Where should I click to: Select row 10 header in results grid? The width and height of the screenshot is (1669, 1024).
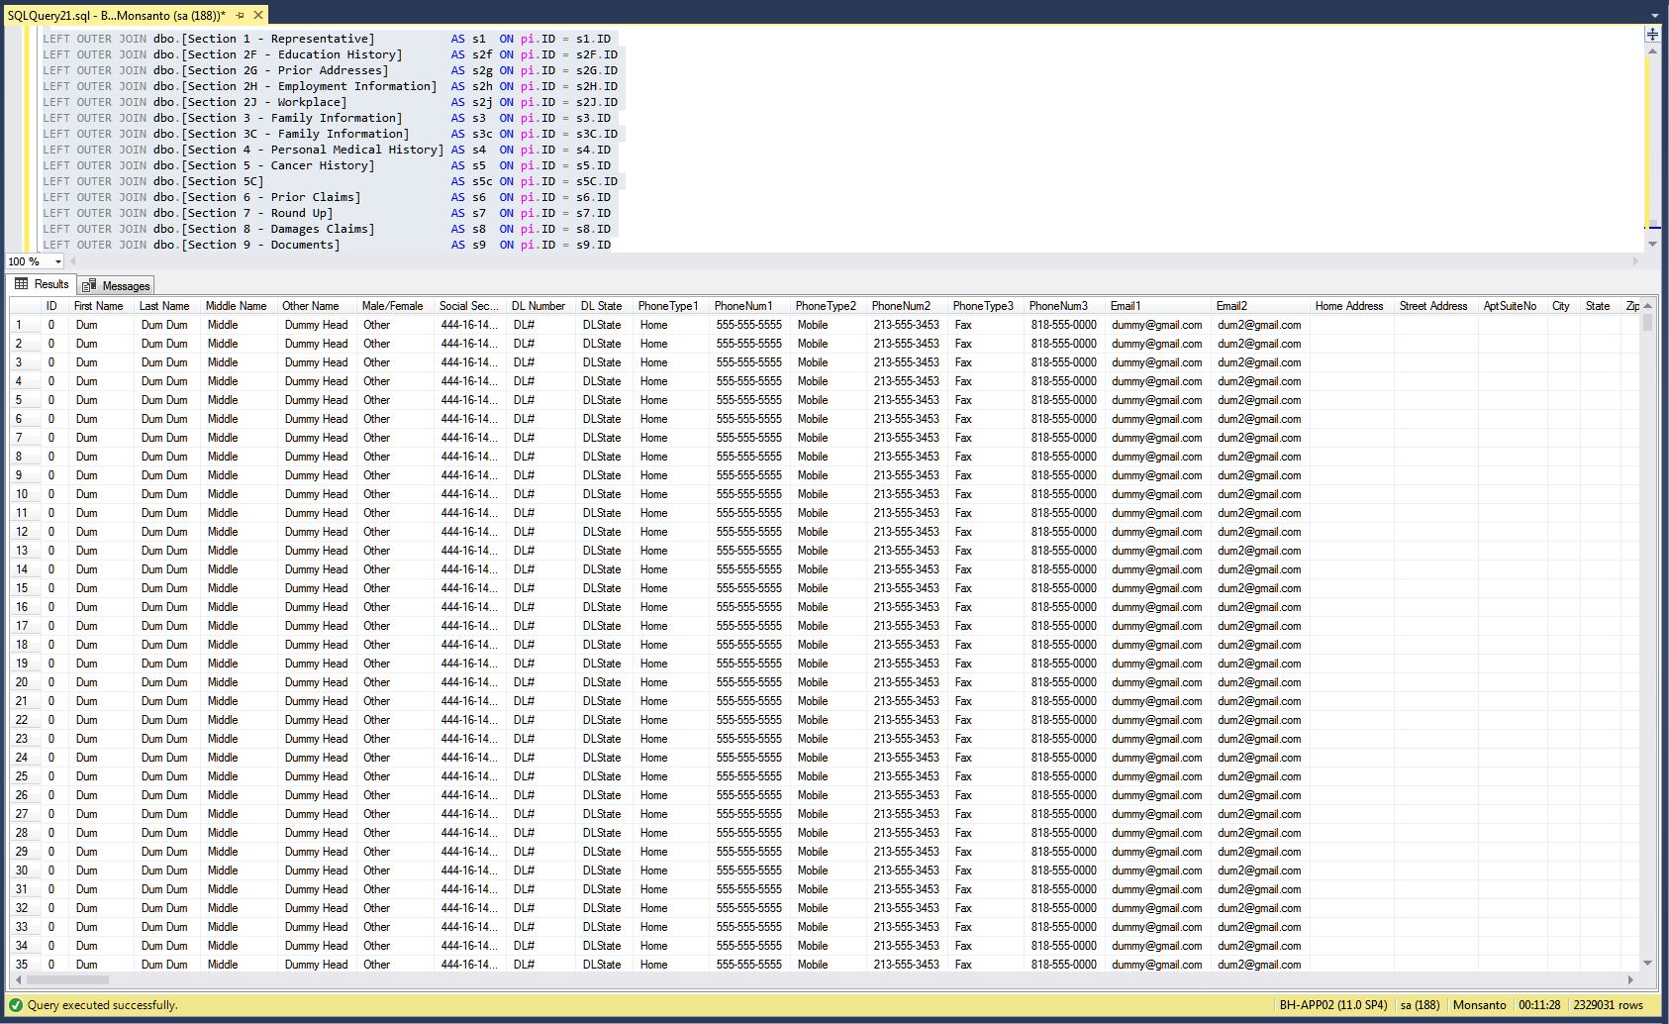click(25, 494)
